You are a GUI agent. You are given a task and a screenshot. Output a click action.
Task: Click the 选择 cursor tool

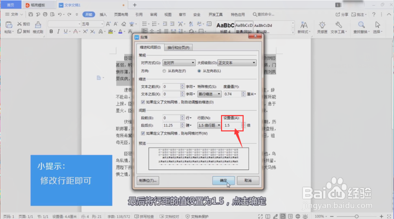click(x=377, y=28)
